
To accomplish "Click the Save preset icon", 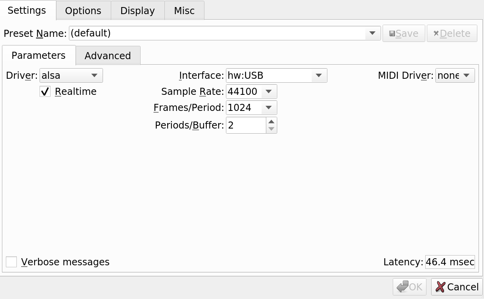I will click(x=403, y=33).
